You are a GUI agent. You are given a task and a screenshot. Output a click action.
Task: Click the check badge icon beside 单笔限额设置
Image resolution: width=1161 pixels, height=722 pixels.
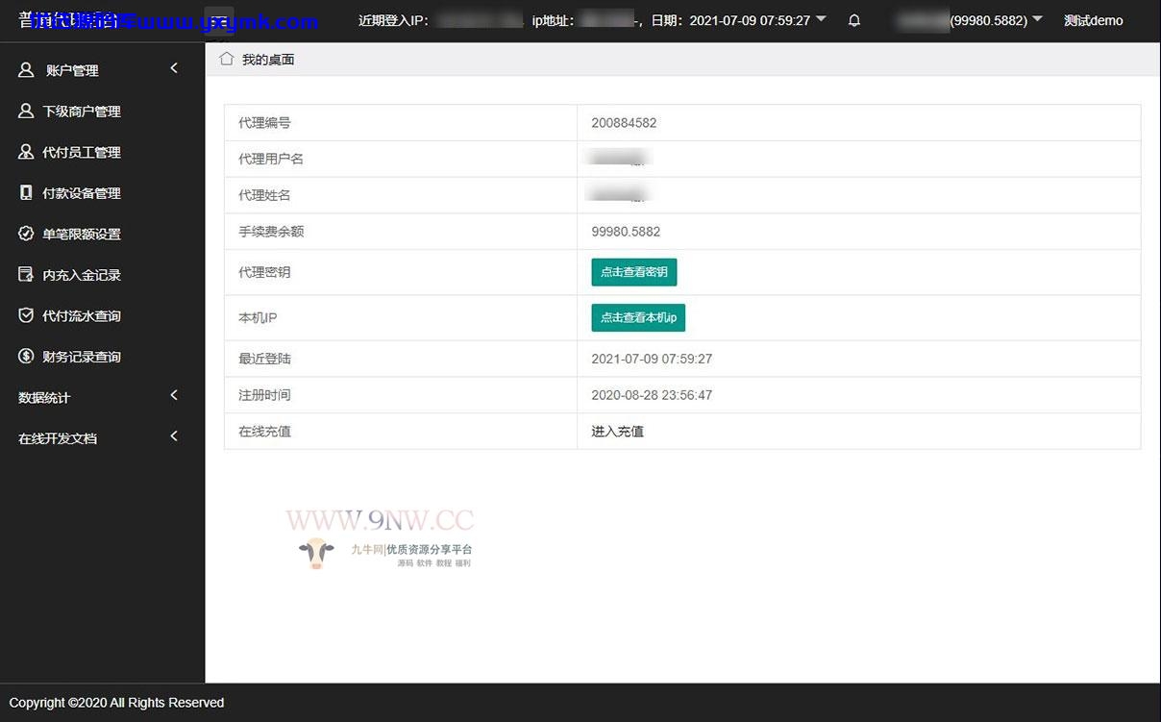pos(26,234)
